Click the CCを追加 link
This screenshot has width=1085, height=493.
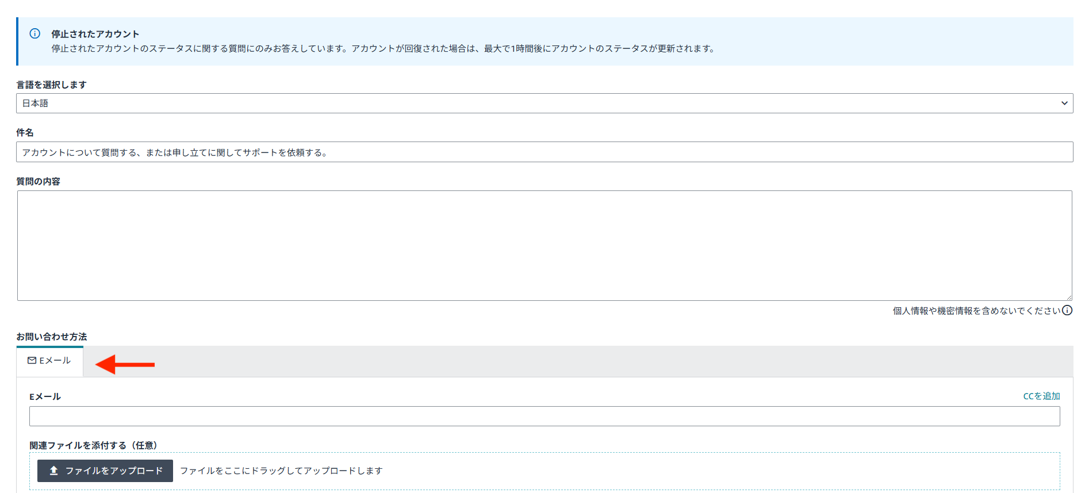click(1041, 396)
